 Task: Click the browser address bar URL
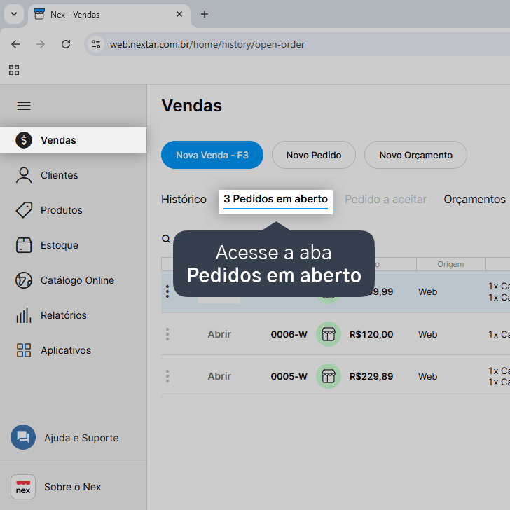tap(207, 44)
